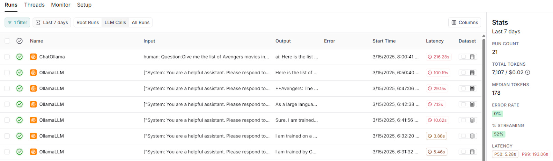Click the 52% streaming badge

point(499,134)
